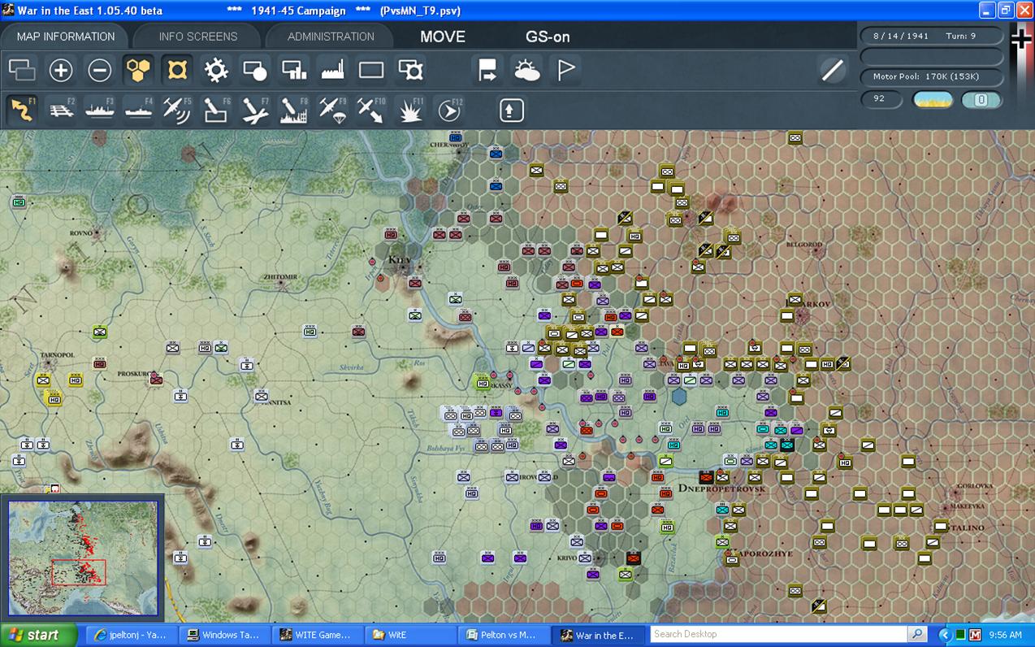Screen dimensions: 1035x647
Task: Toggle the yellow enemy hex control overlay
Action: point(177,70)
